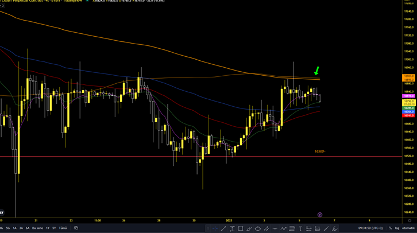This screenshot has height=233, width=417.
Task: Select the text T annotation tool
Action: pos(300,228)
